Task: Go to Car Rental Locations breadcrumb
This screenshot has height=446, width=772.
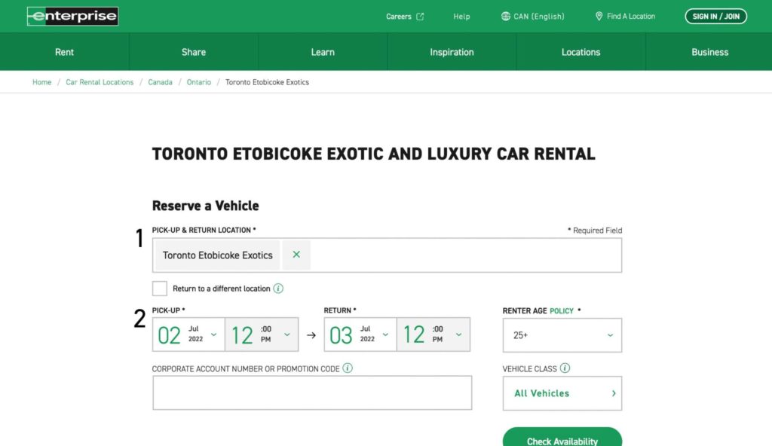Action: (x=100, y=82)
